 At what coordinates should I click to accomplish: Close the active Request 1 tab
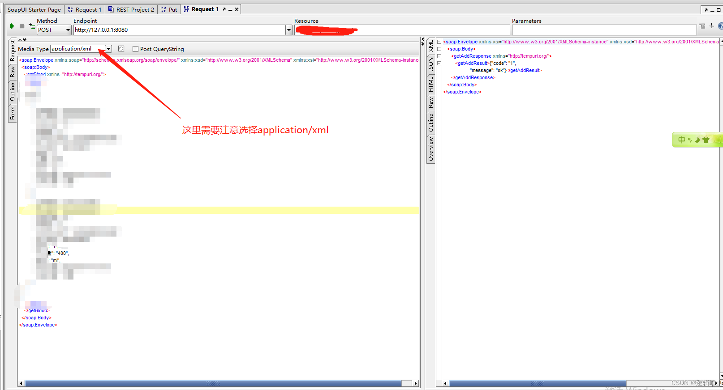pyautogui.click(x=237, y=9)
